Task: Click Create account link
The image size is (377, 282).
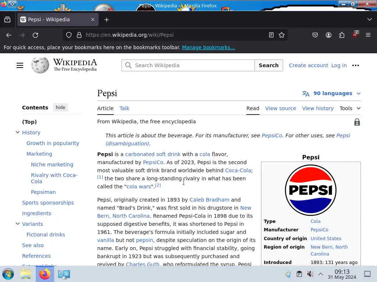Action: tap(309, 65)
